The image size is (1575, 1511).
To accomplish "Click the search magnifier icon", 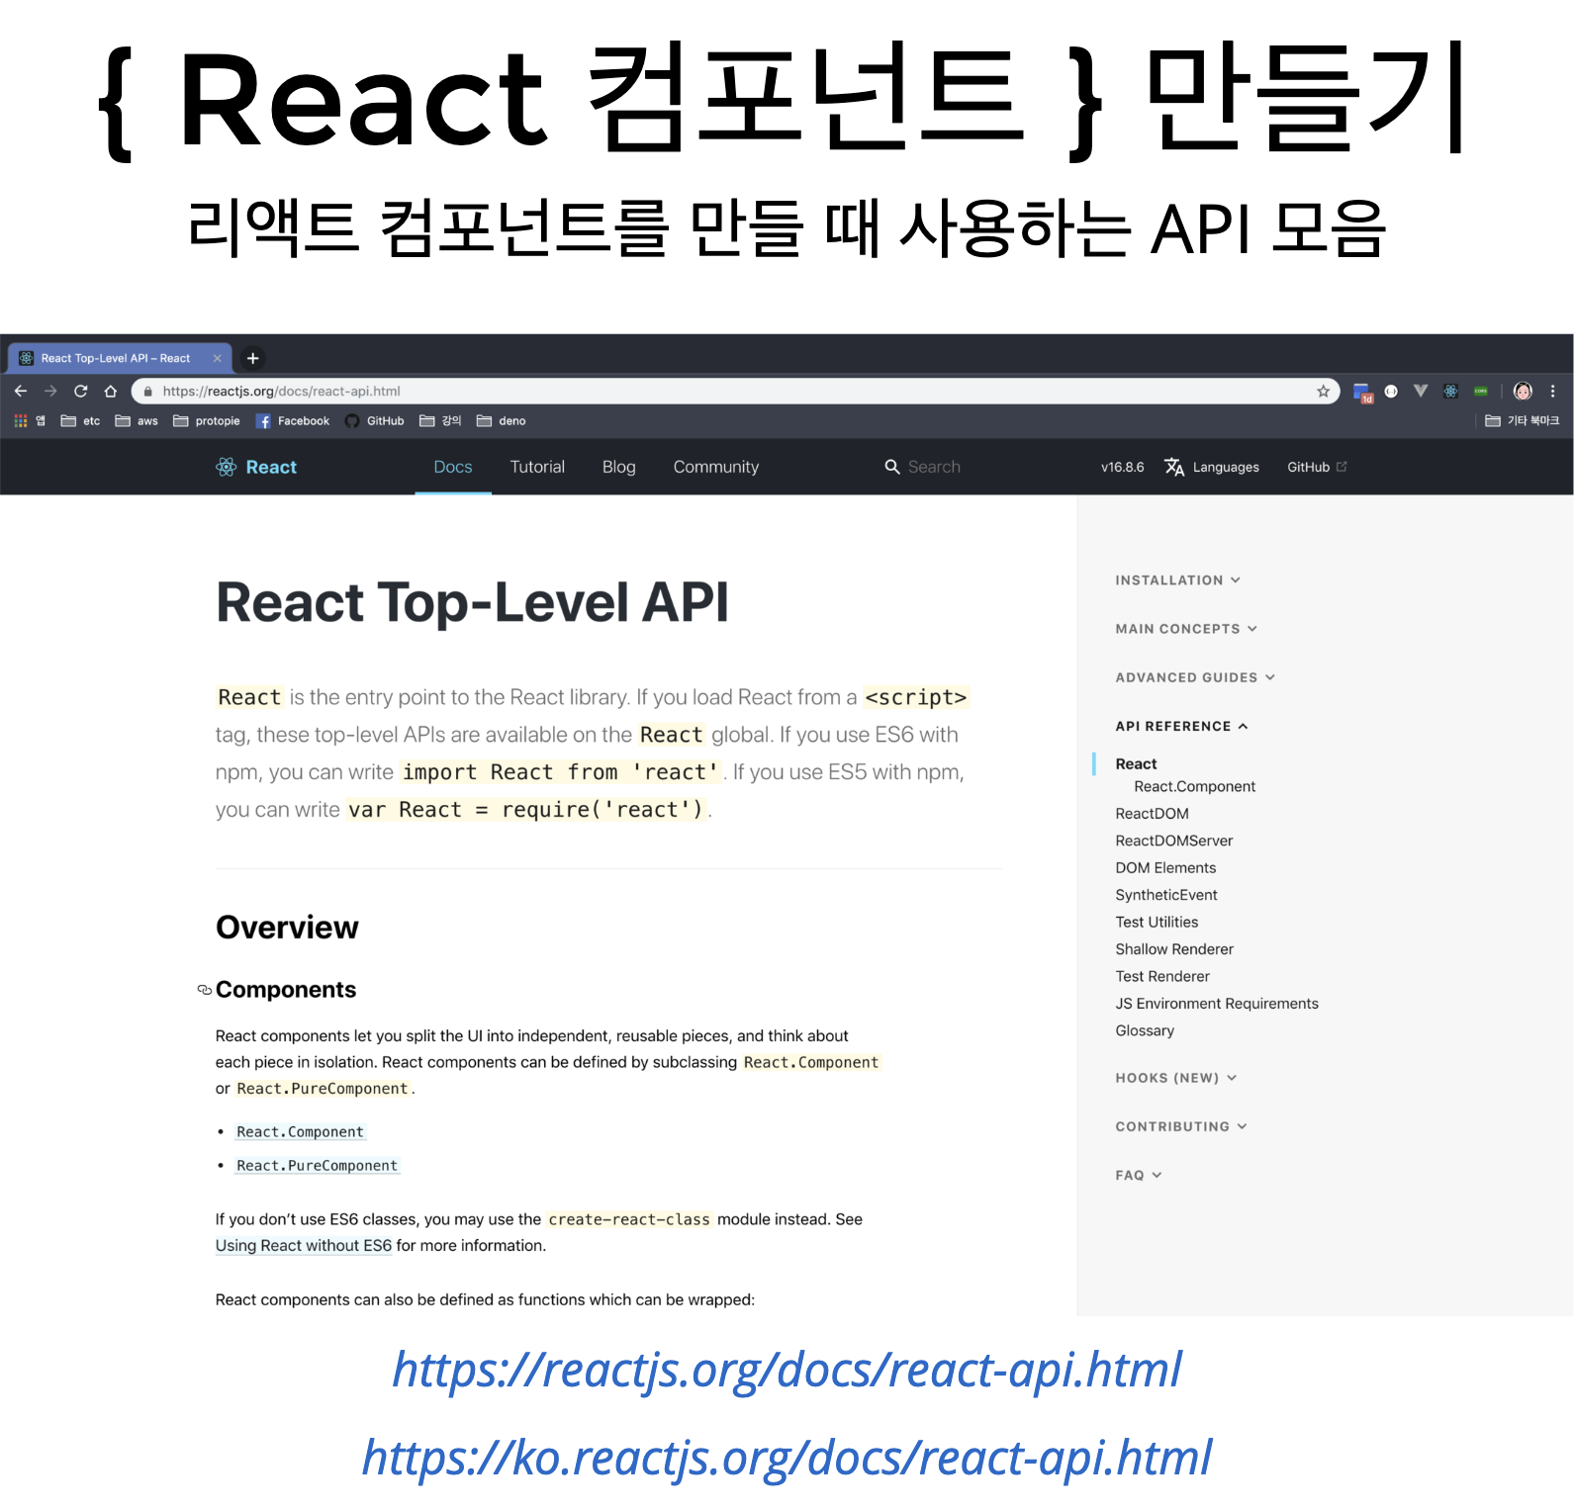I will (x=892, y=467).
